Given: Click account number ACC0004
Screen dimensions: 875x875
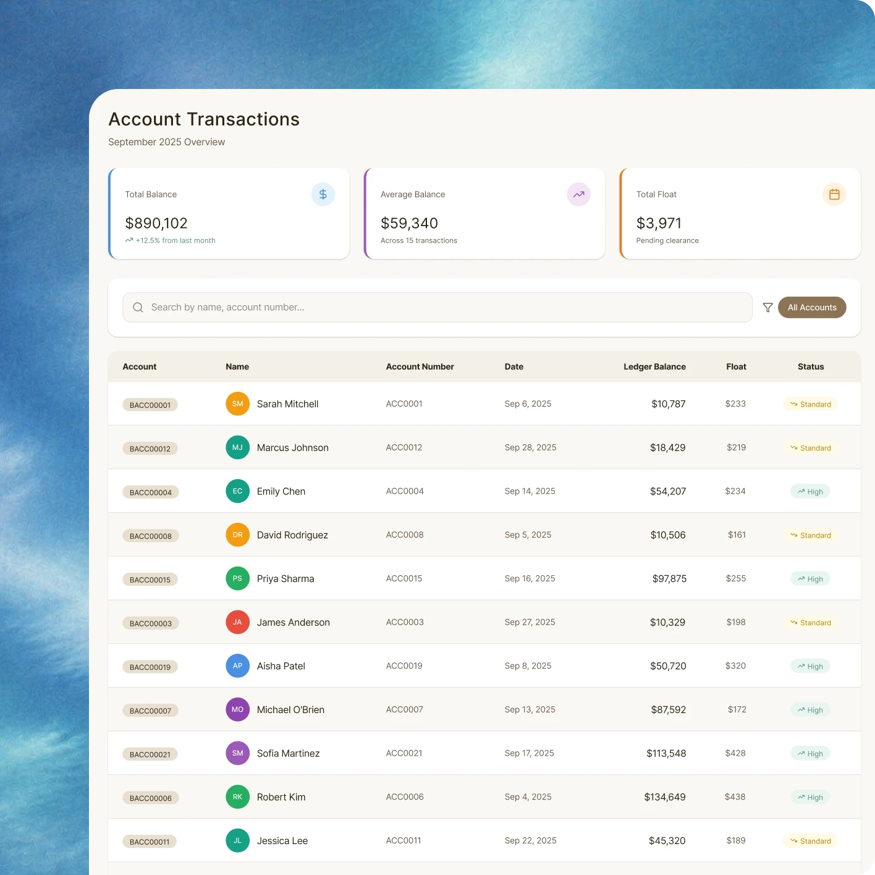Looking at the screenshot, I should point(405,491).
